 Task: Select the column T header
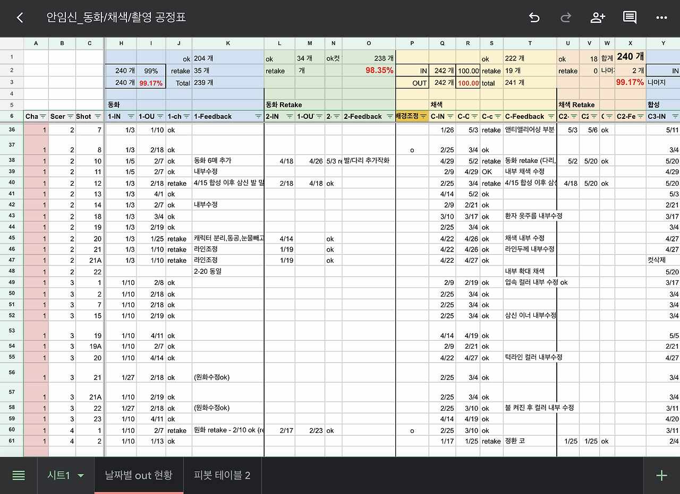point(530,43)
